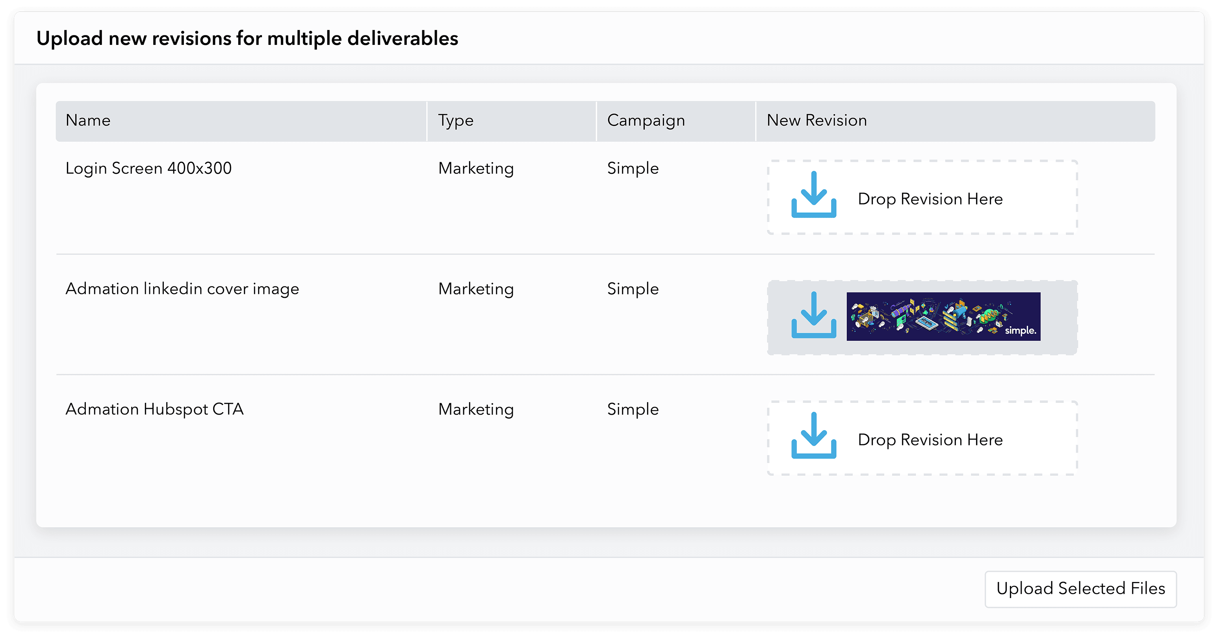1219x639 pixels.
Task: Click the New Revision column header
Action: click(816, 120)
